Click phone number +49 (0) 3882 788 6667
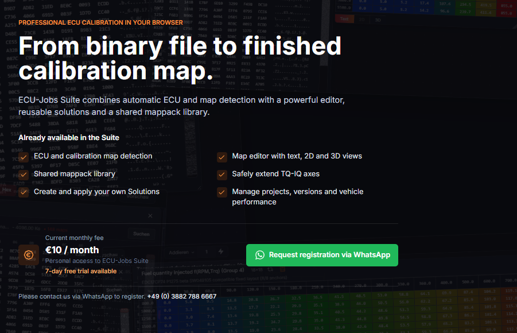 click(x=182, y=296)
